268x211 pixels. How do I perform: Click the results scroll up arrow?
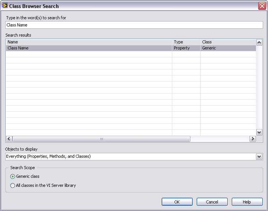259,42
